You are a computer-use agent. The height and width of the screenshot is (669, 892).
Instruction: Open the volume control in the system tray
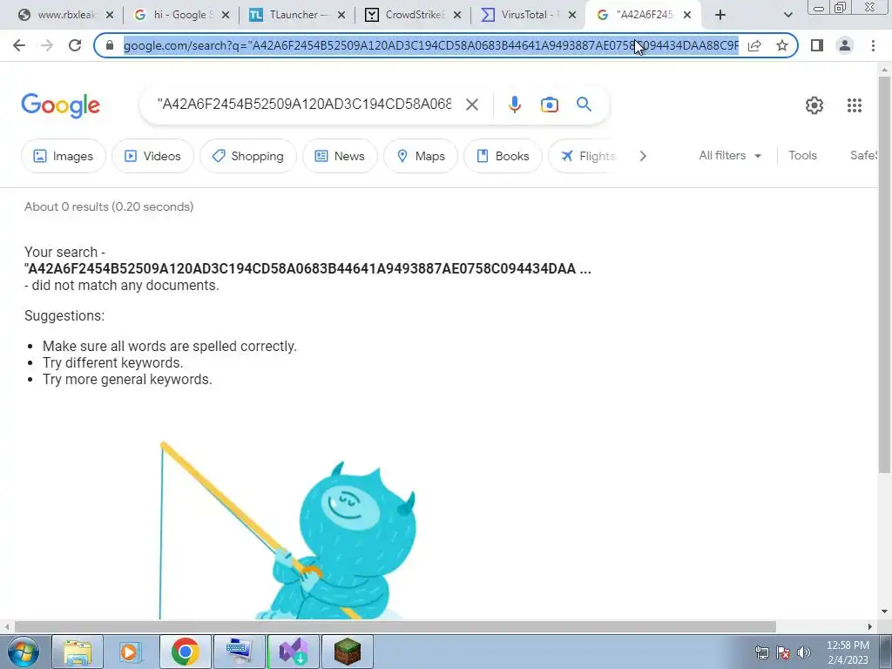click(x=803, y=652)
